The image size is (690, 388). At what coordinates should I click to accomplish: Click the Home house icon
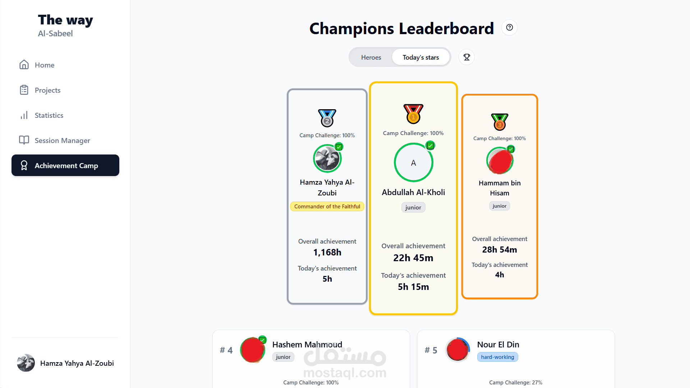24,65
